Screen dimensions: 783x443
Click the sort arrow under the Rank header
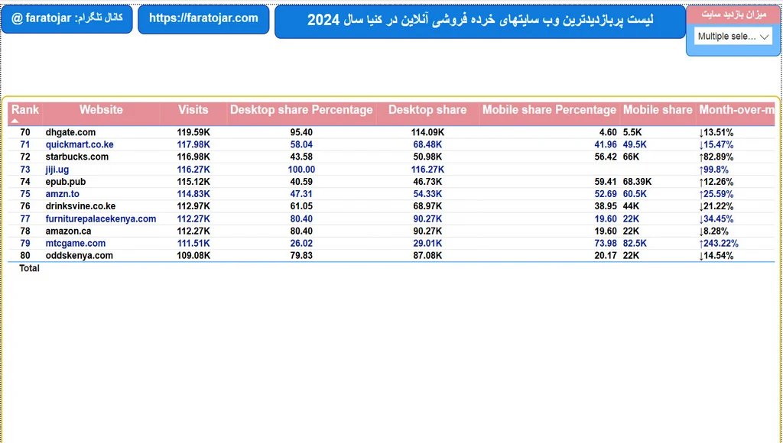coord(15,121)
